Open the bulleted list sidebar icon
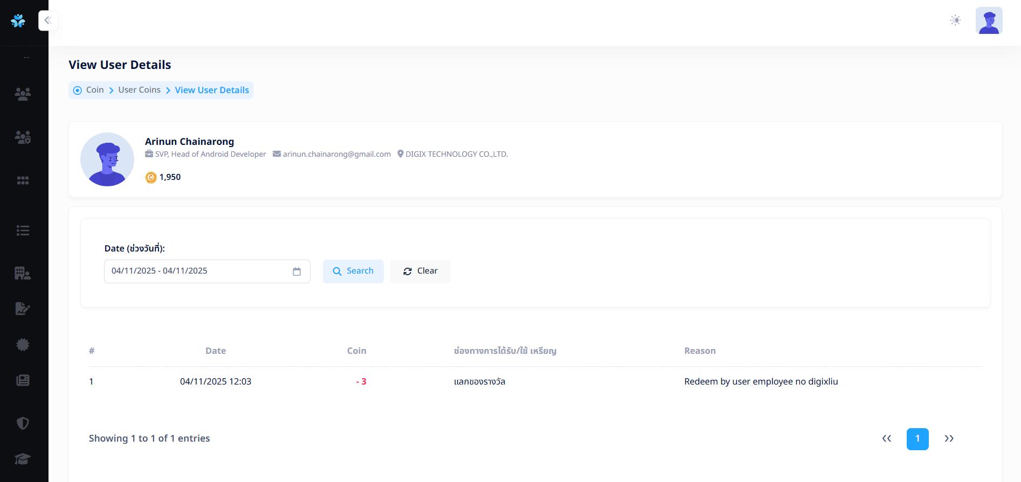 pos(23,230)
